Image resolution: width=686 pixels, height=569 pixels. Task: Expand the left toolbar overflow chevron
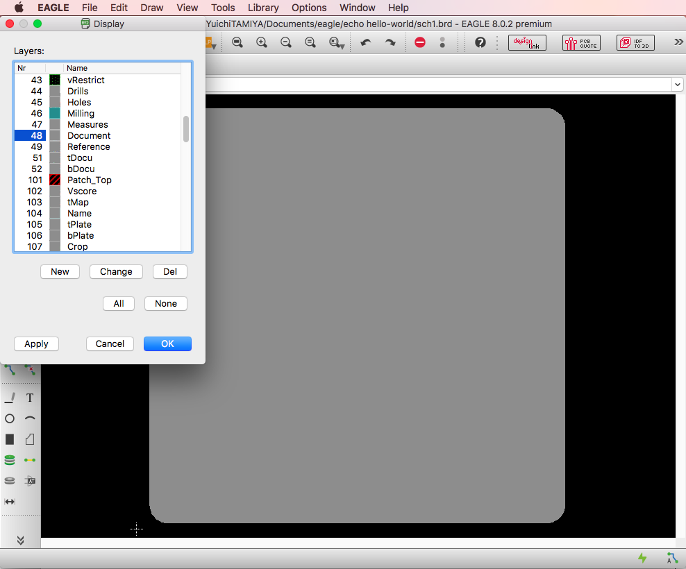click(21, 540)
